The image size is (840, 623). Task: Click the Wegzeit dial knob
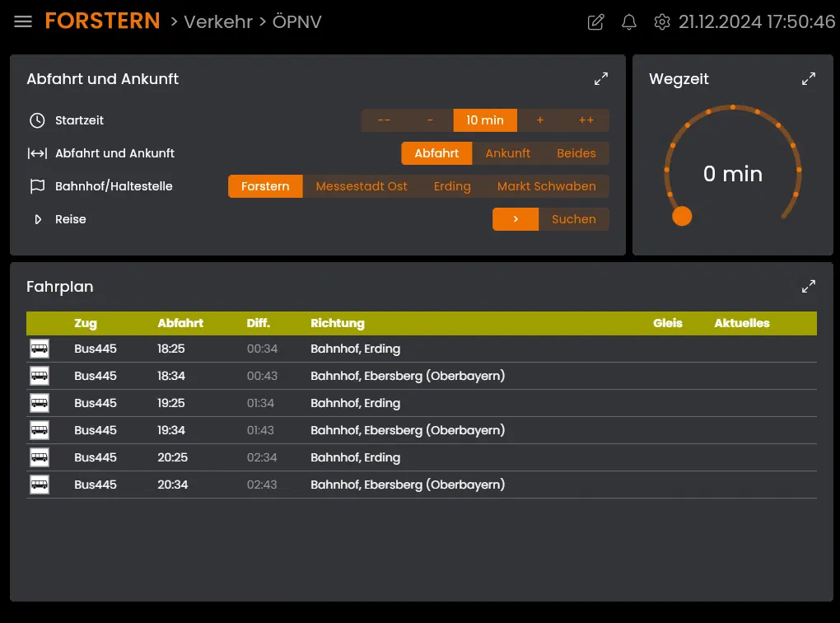(x=682, y=216)
